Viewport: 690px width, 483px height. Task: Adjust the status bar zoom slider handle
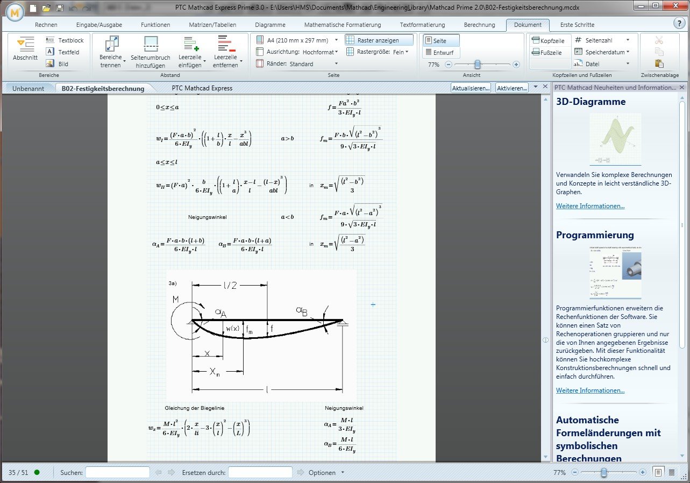(x=604, y=472)
